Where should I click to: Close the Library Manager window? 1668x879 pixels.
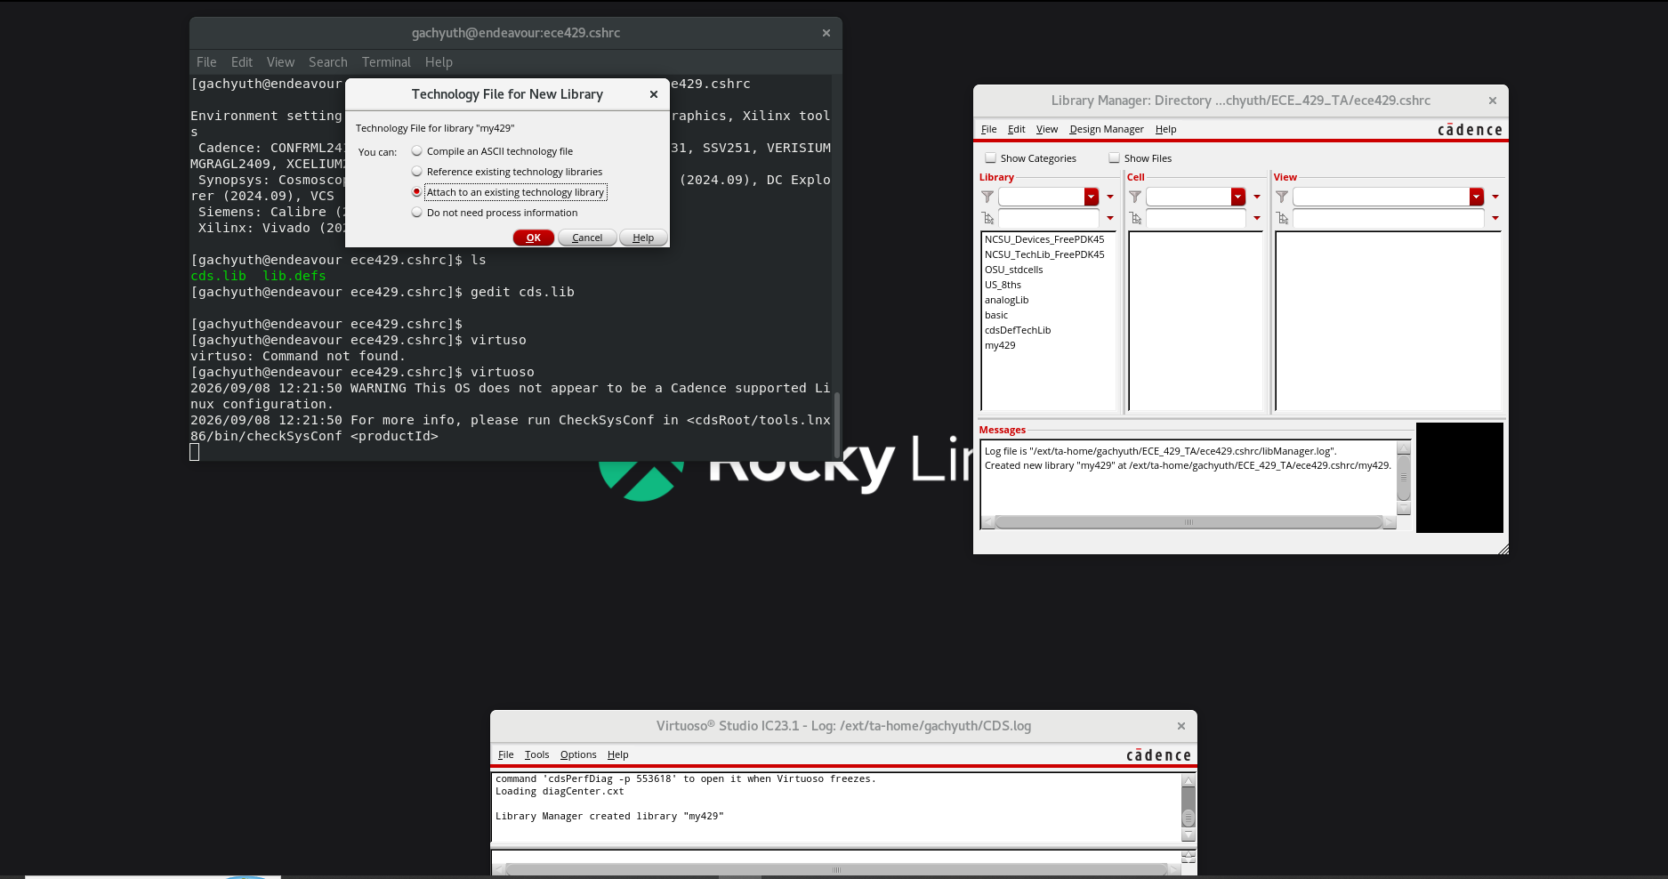point(1493,101)
